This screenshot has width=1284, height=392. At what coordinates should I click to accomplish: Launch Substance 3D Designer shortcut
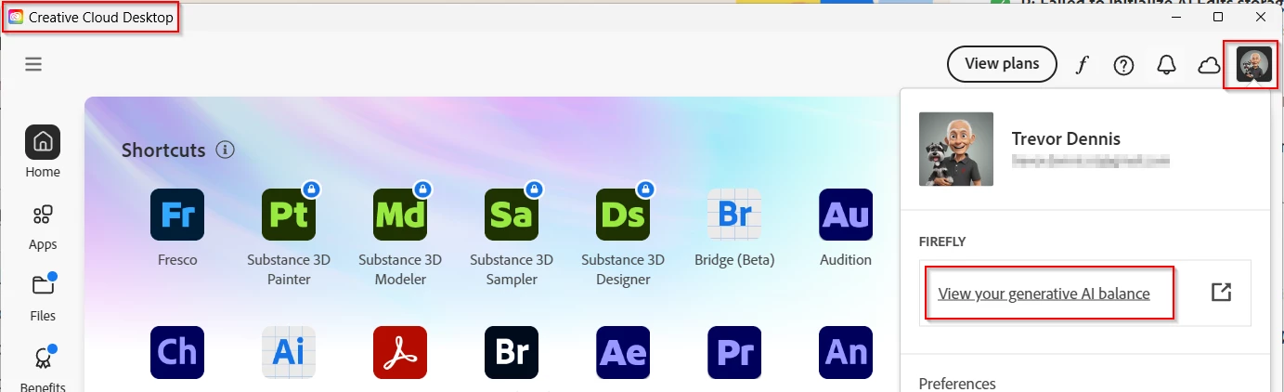[623, 215]
